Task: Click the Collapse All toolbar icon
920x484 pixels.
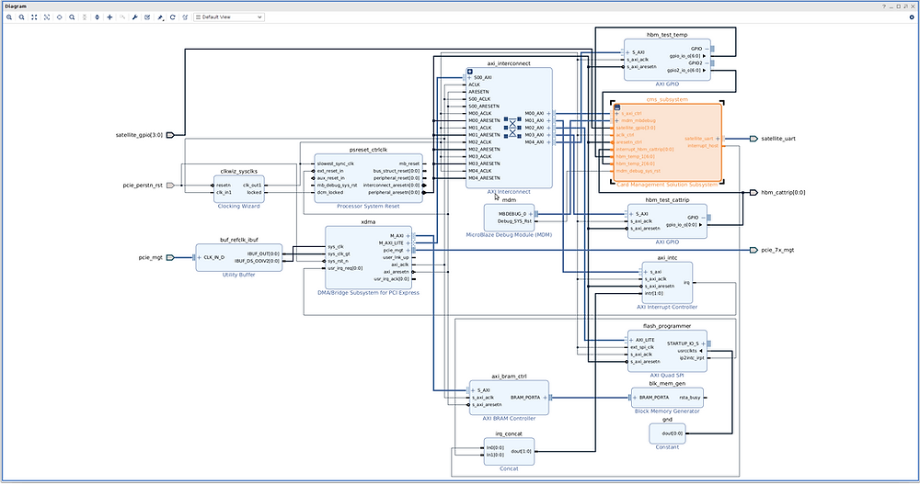Action: [85, 17]
